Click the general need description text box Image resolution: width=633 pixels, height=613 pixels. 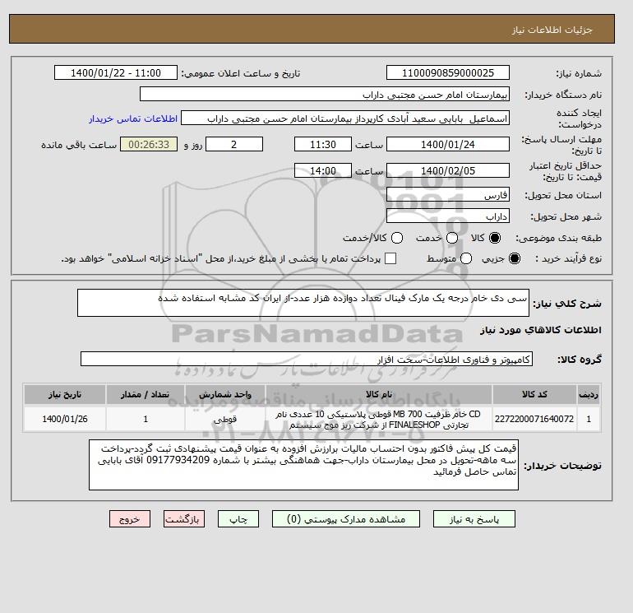pos(303,303)
